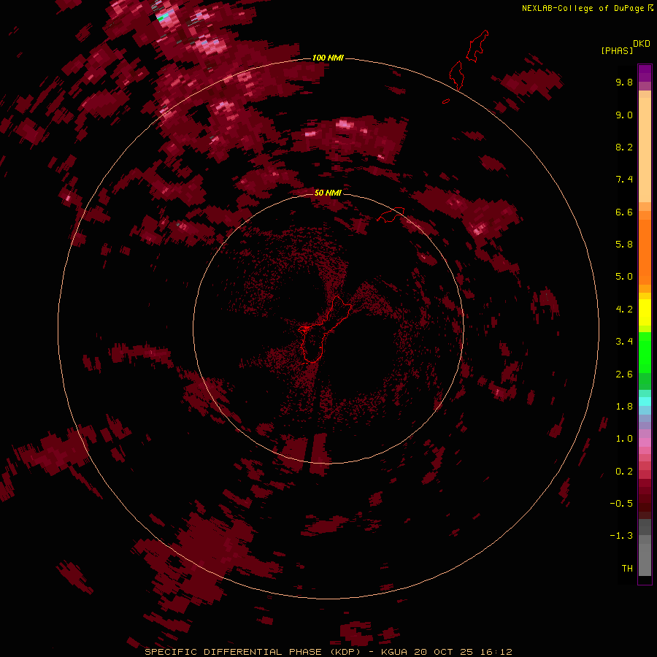Click the gray TH band of the color bar
This screenshot has width=657, height=657.
[x=645, y=559]
